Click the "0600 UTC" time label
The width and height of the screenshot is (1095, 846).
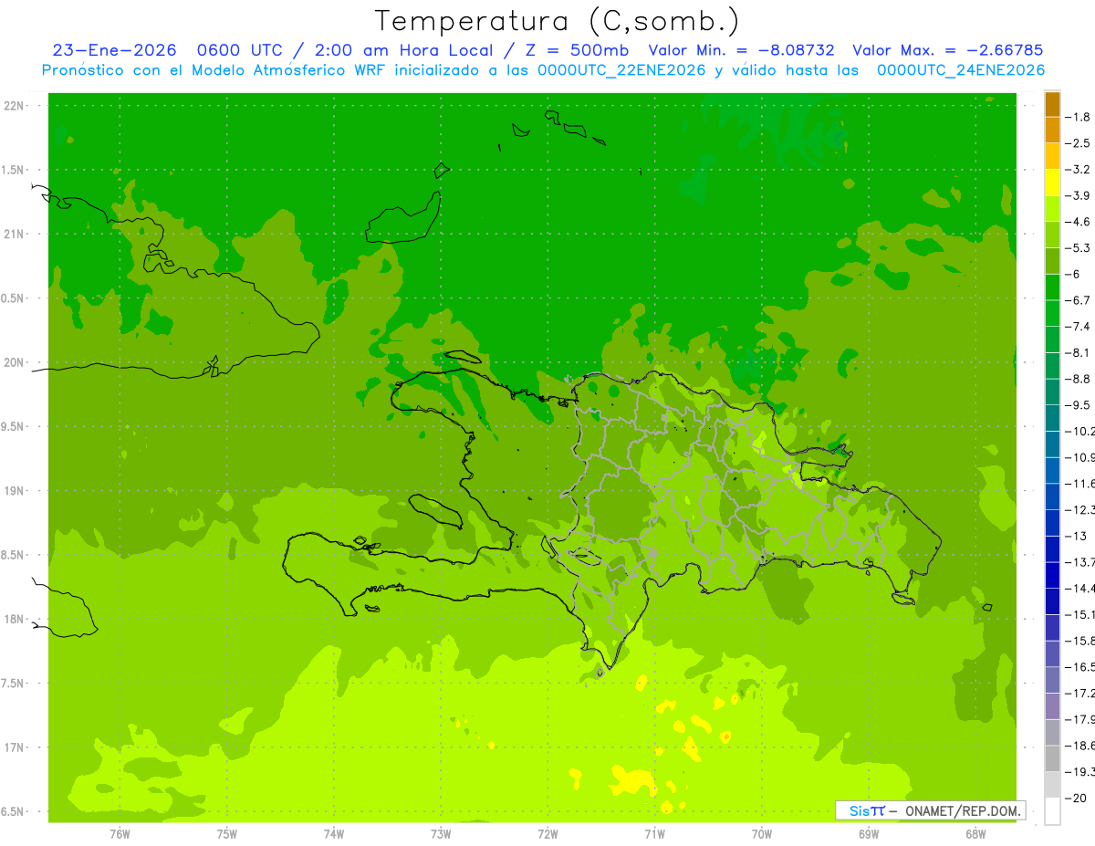236,50
